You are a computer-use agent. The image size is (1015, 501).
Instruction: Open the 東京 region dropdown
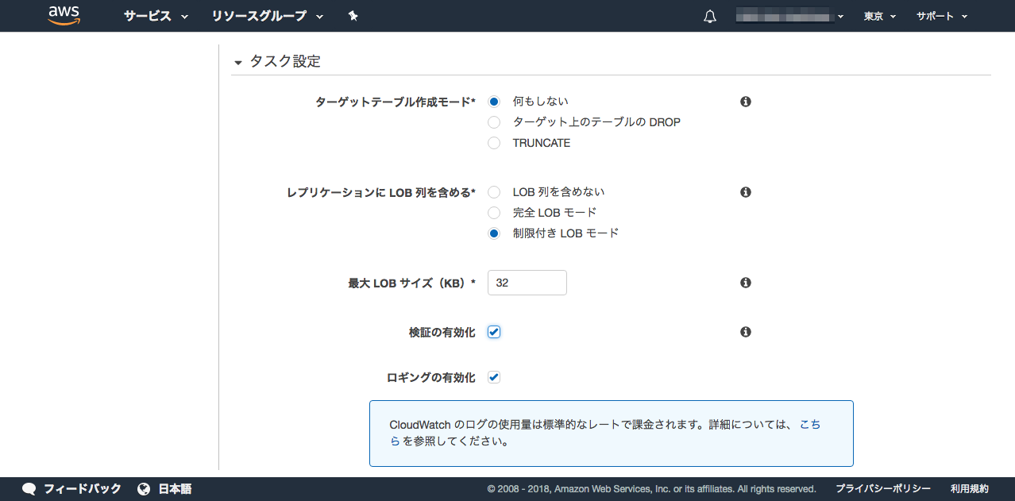click(879, 17)
